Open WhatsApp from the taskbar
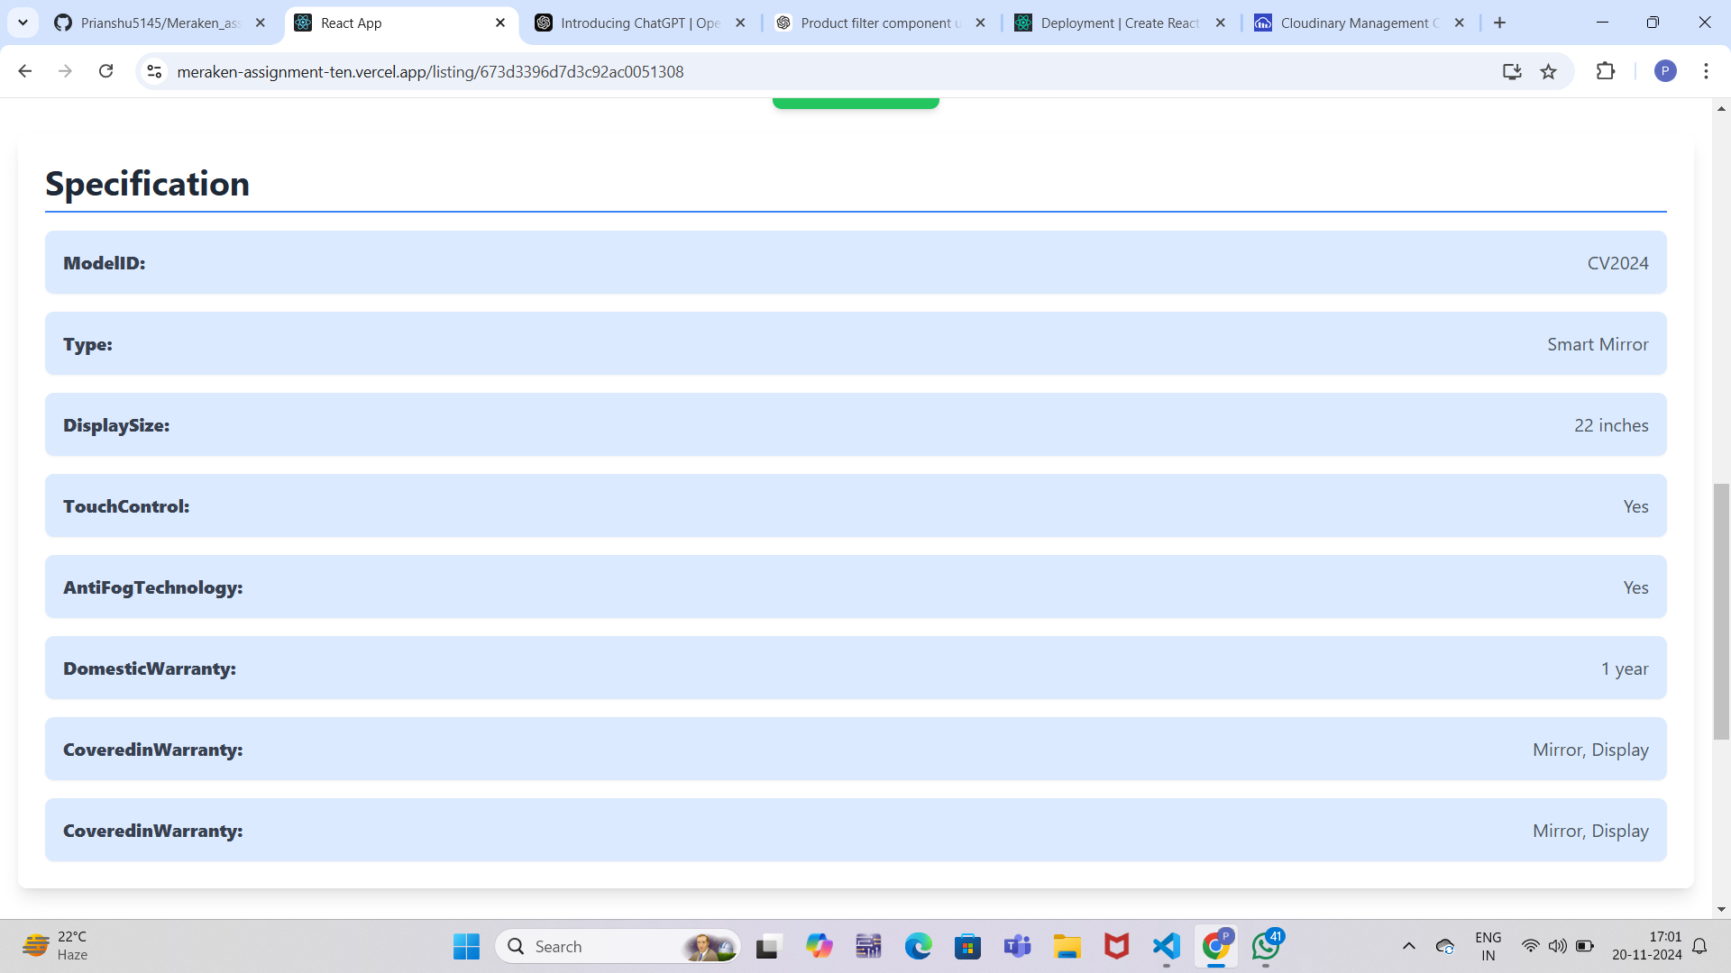Image resolution: width=1731 pixels, height=973 pixels. [1266, 946]
